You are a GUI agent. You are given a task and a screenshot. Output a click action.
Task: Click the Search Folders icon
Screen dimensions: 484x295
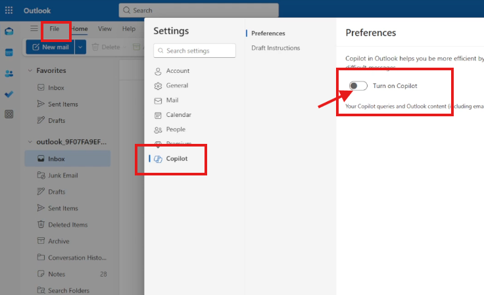[41, 290]
